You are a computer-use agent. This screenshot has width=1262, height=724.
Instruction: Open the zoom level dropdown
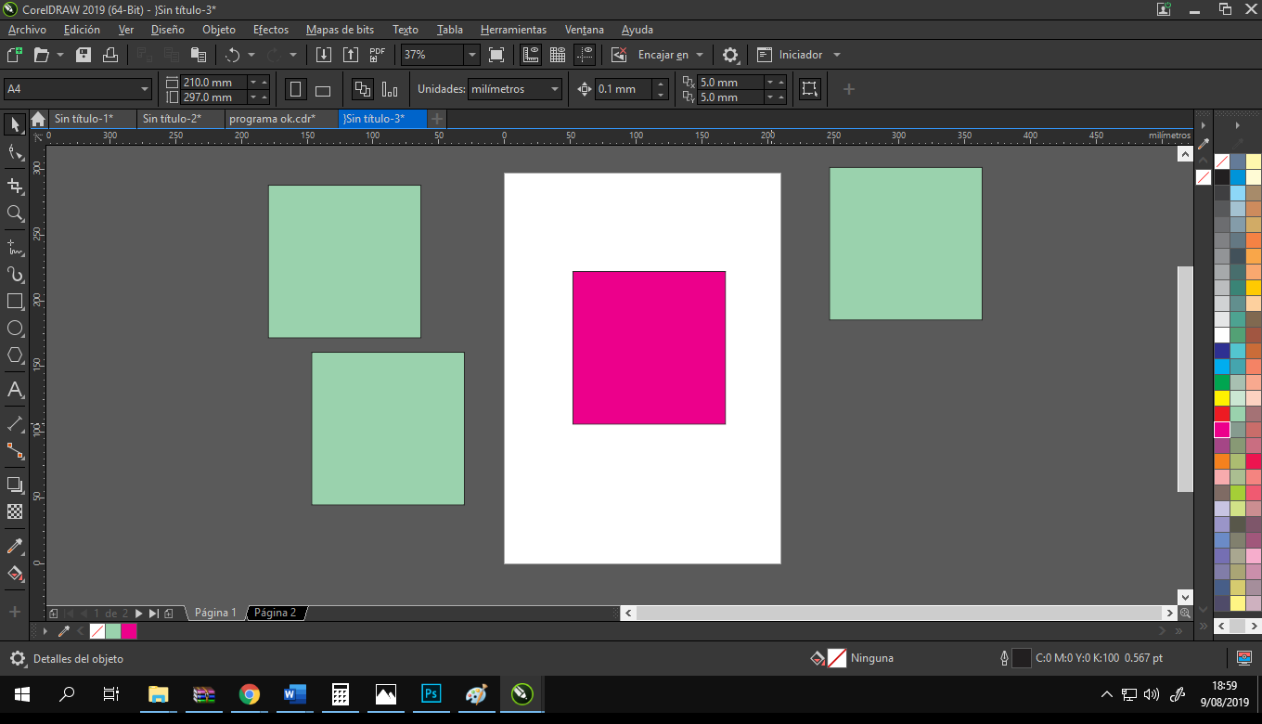(x=471, y=55)
